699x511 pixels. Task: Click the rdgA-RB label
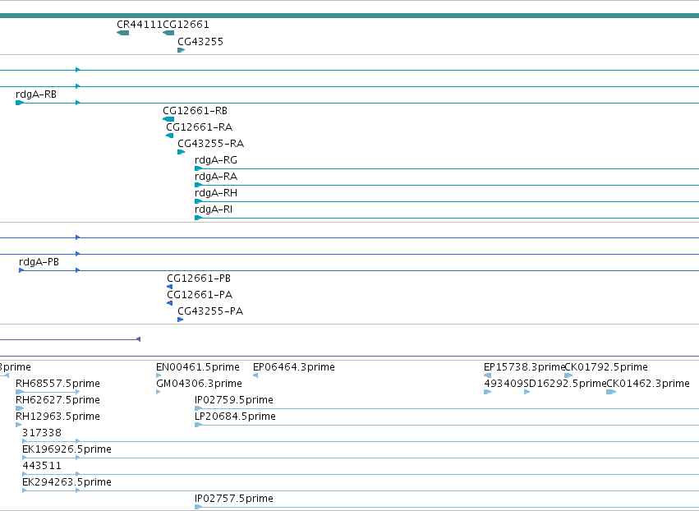pyautogui.click(x=36, y=94)
